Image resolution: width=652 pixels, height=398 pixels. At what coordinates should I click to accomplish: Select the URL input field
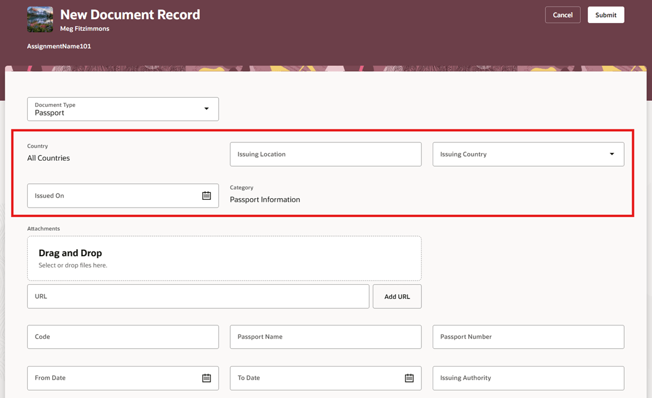[198, 297]
